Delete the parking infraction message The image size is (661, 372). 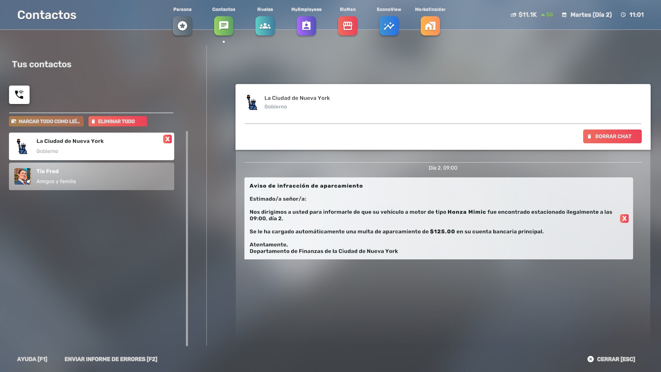coord(624,218)
